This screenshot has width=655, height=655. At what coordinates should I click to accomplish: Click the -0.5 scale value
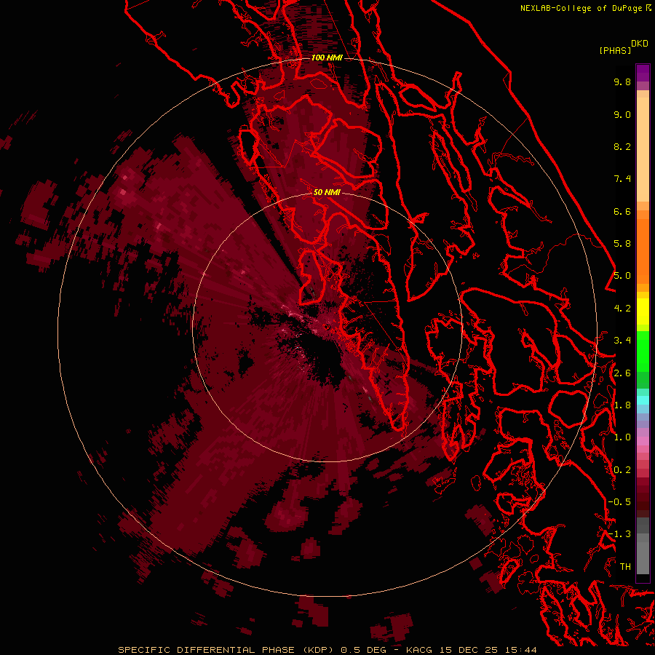coord(619,502)
